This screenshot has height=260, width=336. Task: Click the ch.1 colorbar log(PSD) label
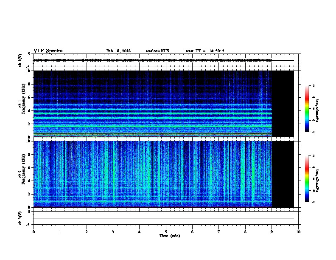pos(318,110)
